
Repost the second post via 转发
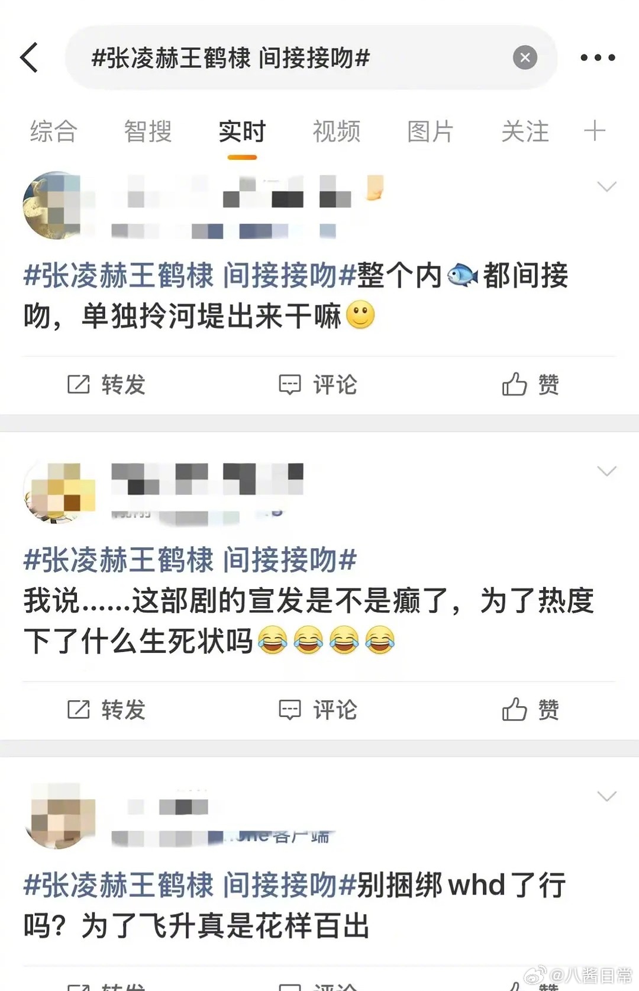point(106,709)
